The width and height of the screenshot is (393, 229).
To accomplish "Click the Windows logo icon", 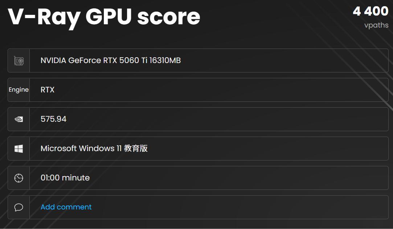I will pyautogui.click(x=19, y=149).
